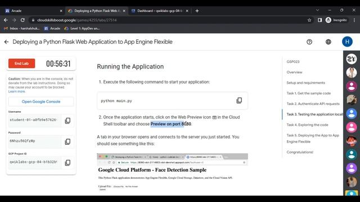Go to Task 1. Get the sample code
360x202 pixels.
309,93
